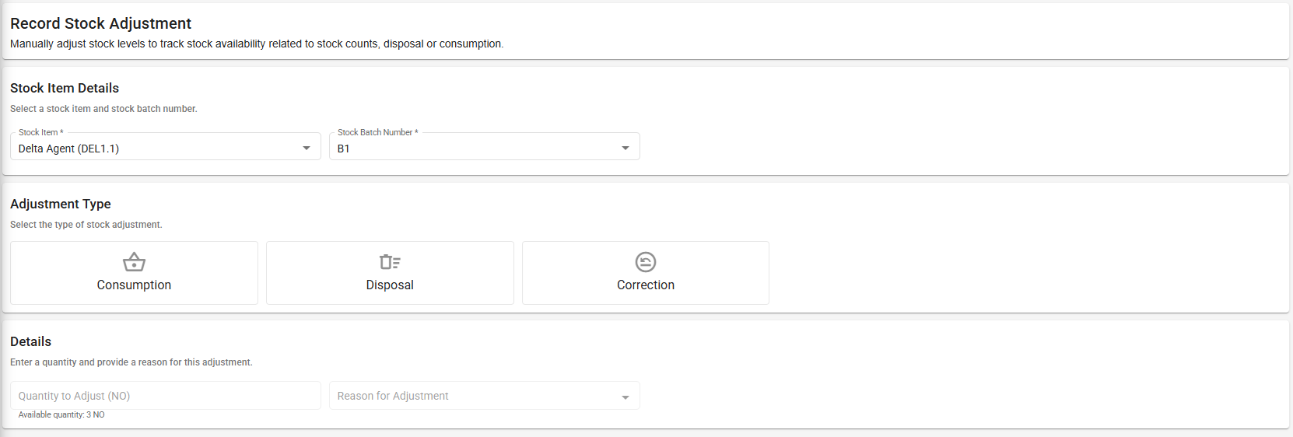Image resolution: width=1293 pixels, height=437 pixels.
Task: Select the Consumption adjustment type label
Action: [134, 285]
